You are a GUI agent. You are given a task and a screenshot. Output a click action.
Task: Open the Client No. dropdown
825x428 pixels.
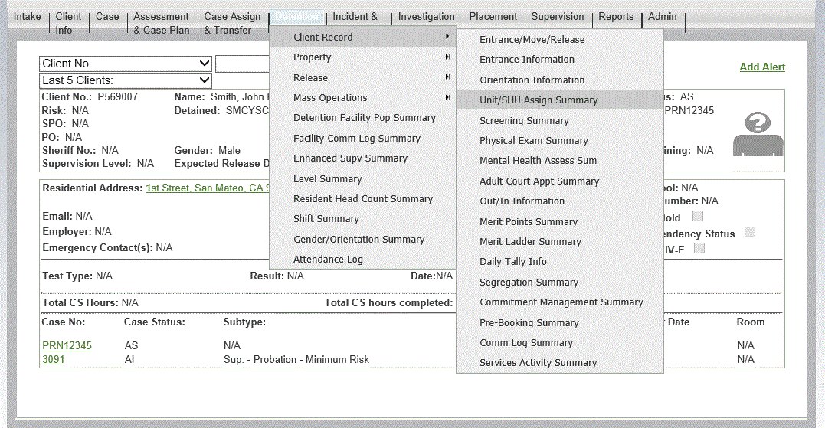(125, 64)
